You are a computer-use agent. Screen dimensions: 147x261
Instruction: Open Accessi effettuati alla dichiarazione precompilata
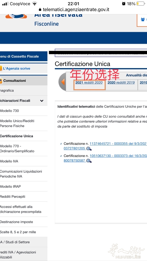coord(24,209)
